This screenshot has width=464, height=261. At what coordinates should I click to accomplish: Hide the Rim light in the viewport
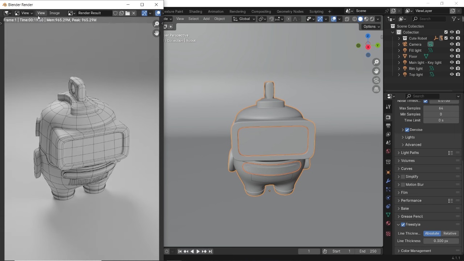452,68
